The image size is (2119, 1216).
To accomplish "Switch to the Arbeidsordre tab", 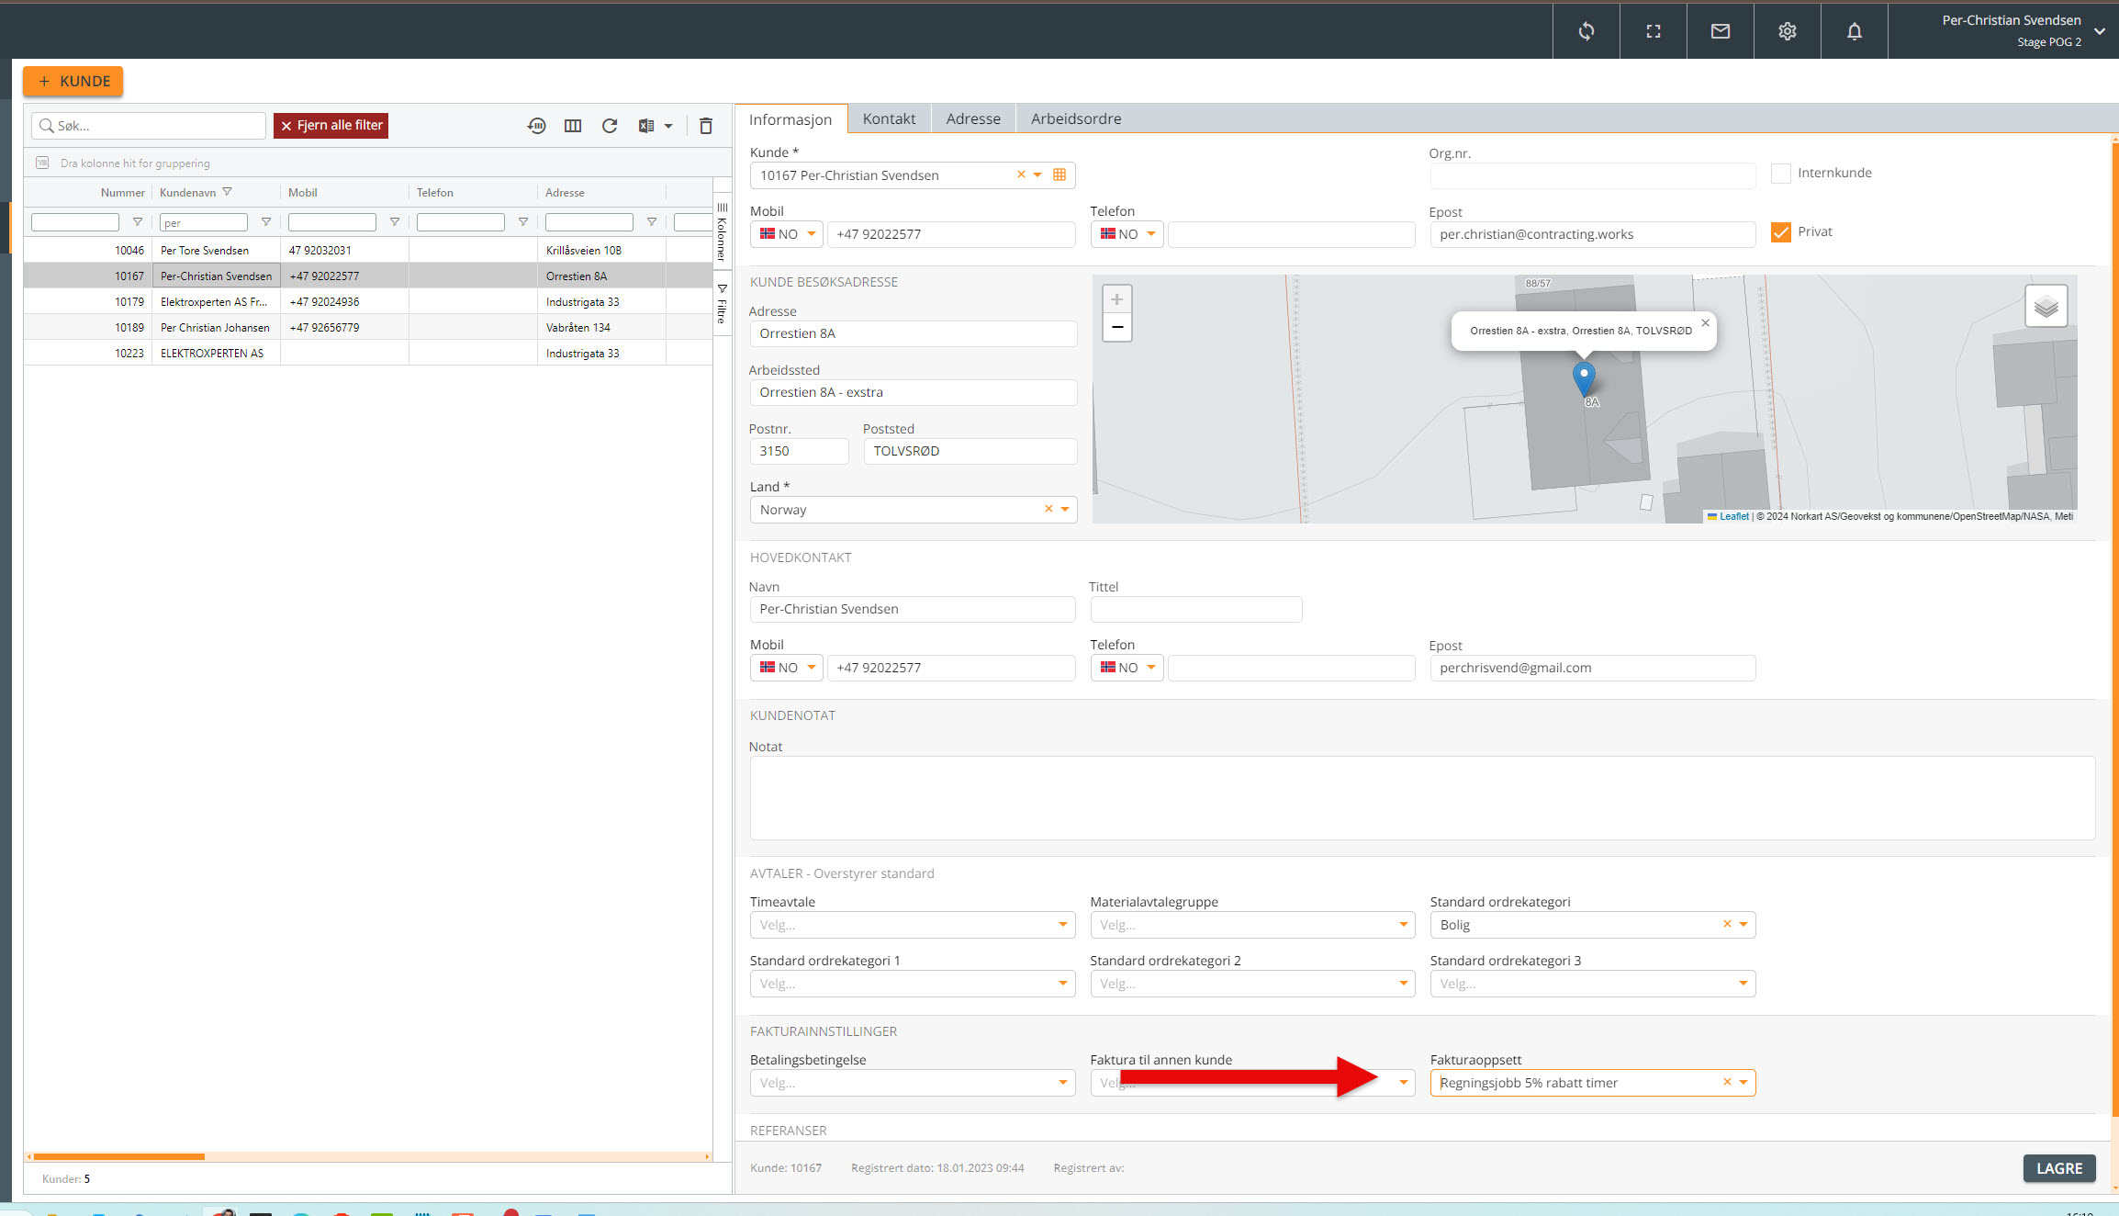I will [1076, 118].
